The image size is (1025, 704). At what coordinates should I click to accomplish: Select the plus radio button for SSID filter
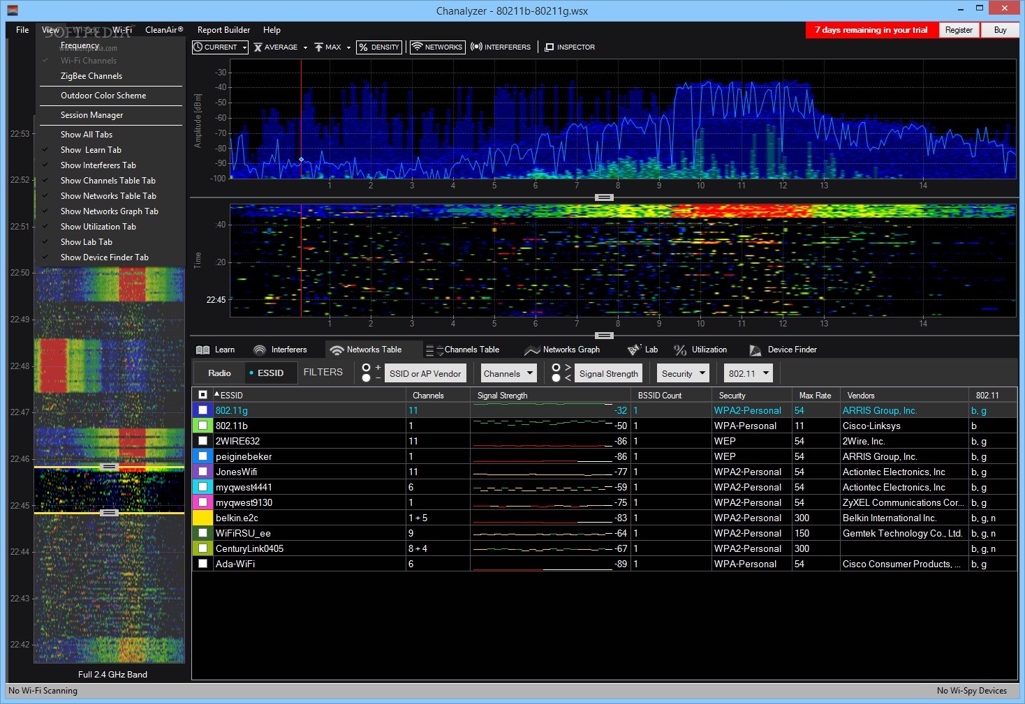[x=366, y=368]
